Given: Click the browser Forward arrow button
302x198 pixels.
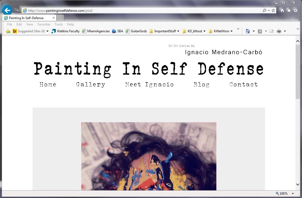Looking at the screenshot, I should tap(17, 10).
